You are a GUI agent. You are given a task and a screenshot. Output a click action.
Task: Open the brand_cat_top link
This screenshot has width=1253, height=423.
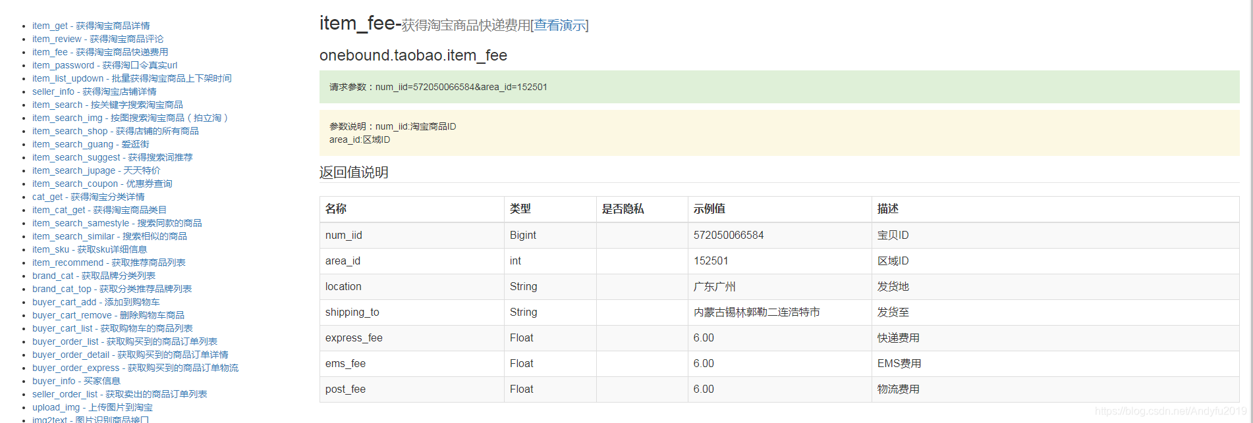112,289
